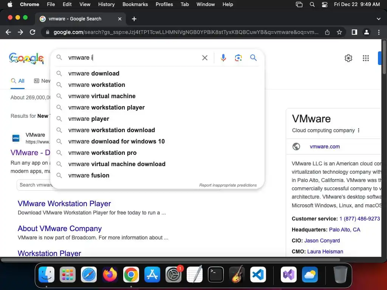Open the Chrome File menu

[x=51, y=5]
